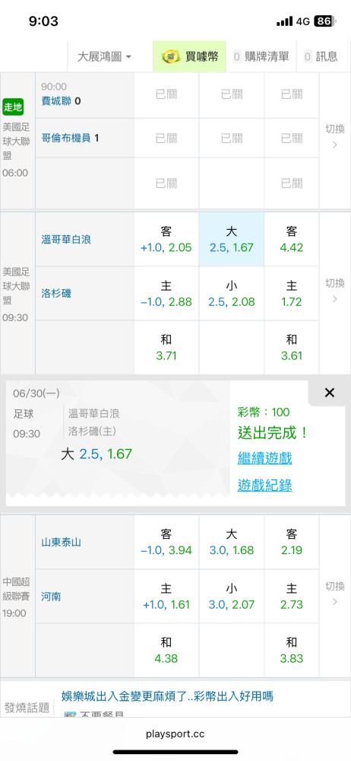The image size is (351, 761).
Task: Select 主 1.72 moneyline for 洛杉磯
Action: tap(292, 294)
